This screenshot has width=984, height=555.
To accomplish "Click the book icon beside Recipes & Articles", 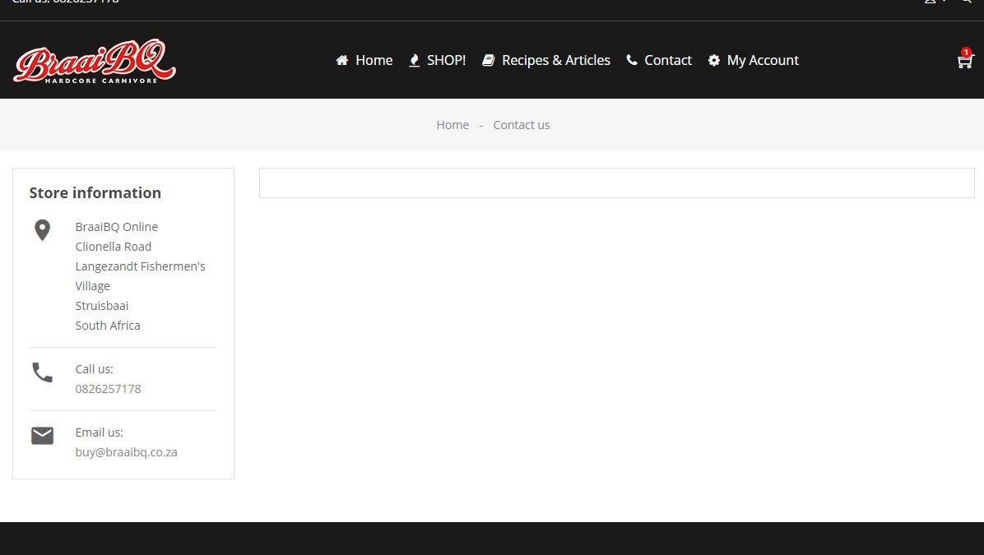I will 488,60.
